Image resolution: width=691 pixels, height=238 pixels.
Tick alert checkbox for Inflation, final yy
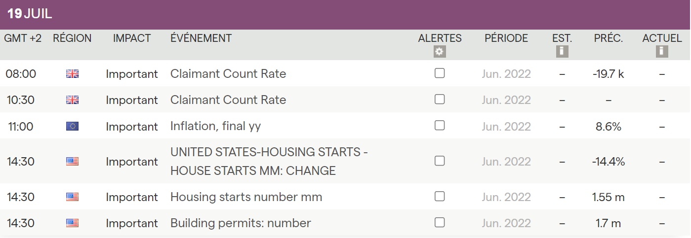pyautogui.click(x=440, y=126)
